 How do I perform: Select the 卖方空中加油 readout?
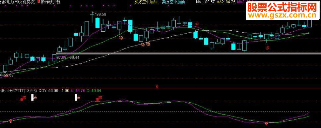point(175,2)
